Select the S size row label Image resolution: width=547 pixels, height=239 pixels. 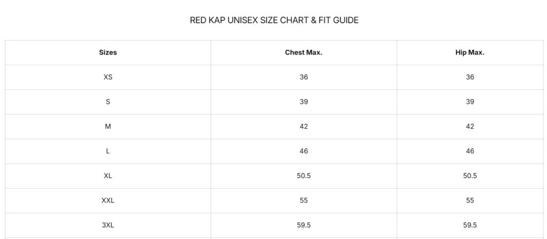[108, 102]
